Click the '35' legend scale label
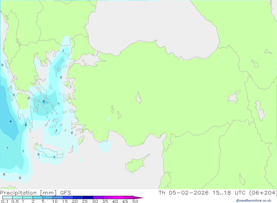277x203 pixels. point(105,201)
